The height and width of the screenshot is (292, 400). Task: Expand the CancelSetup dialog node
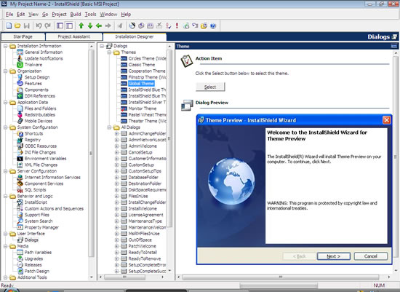click(x=116, y=152)
